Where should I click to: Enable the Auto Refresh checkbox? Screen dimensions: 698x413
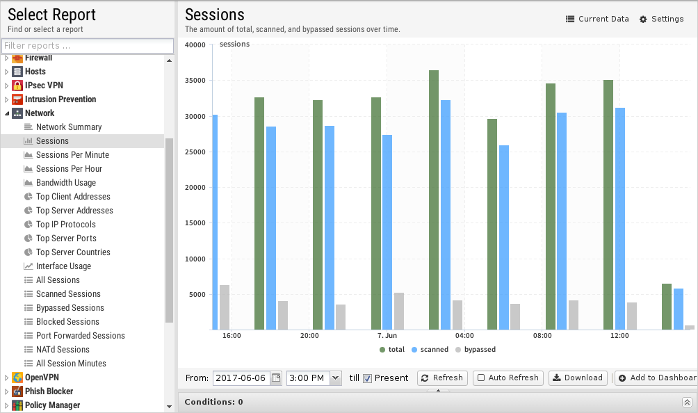pos(481,378)
